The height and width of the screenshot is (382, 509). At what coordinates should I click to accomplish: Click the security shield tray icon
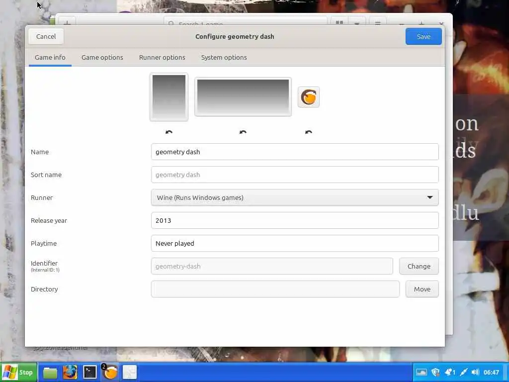click(x=435, y=372)
